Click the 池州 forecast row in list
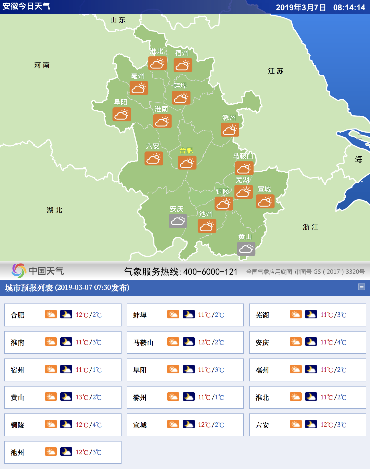The height and width of the screenshot is (469, 370). [63, 452]
